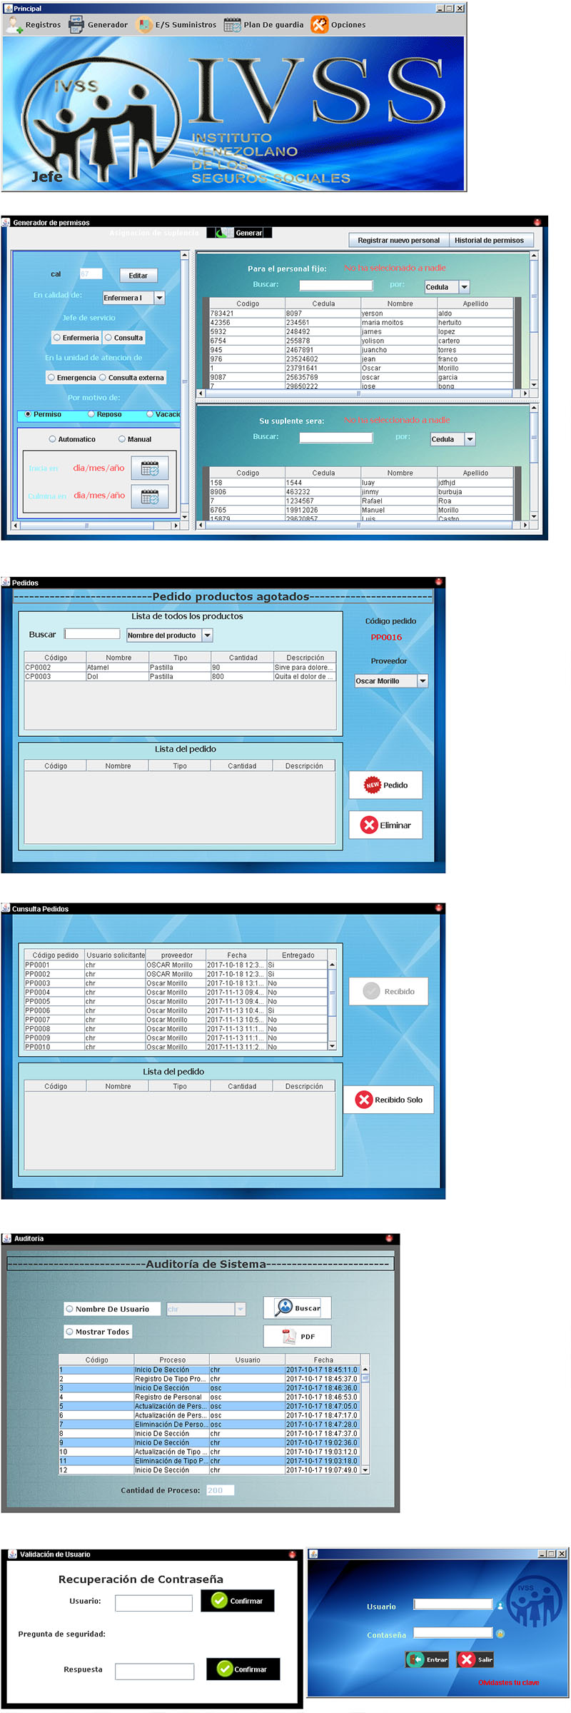Open the Enfermera I dropdown
Viewport: 571px width, 1713px height.
tap(160, 298)
